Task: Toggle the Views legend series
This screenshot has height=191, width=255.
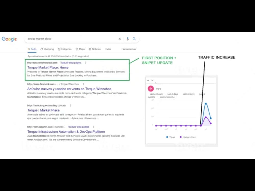Action: (170, 137)
